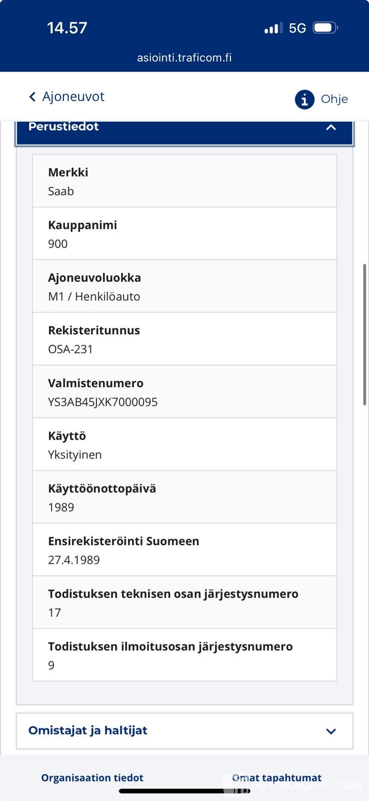Collapse the Perustiedot section chevron
This screenshot has height=801, width=369.
[330, 127]
